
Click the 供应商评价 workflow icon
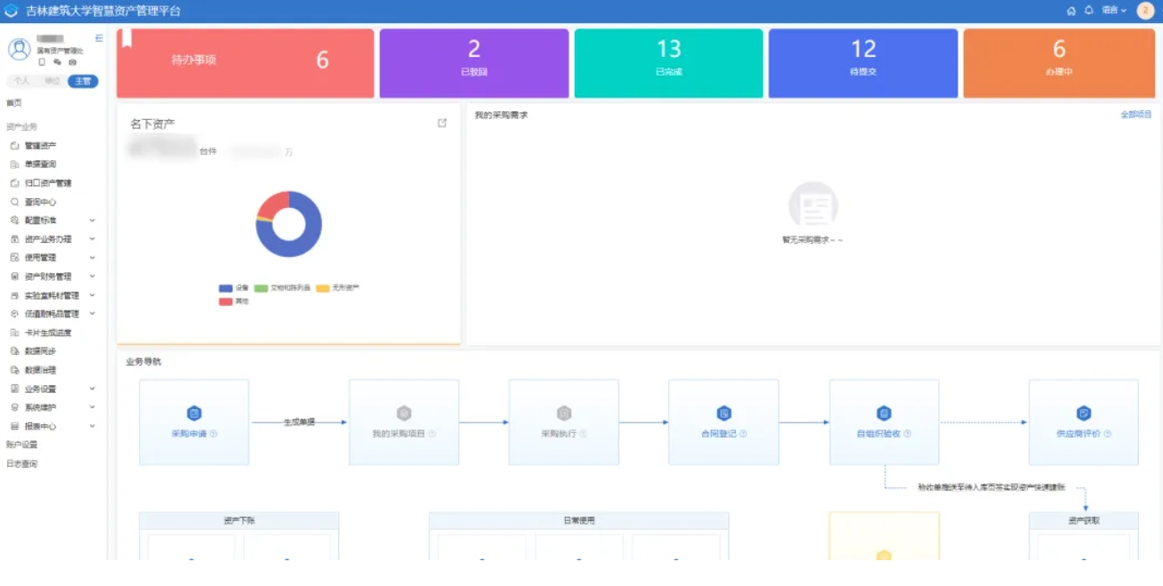pyautogui.click(x=1083, y=413)
